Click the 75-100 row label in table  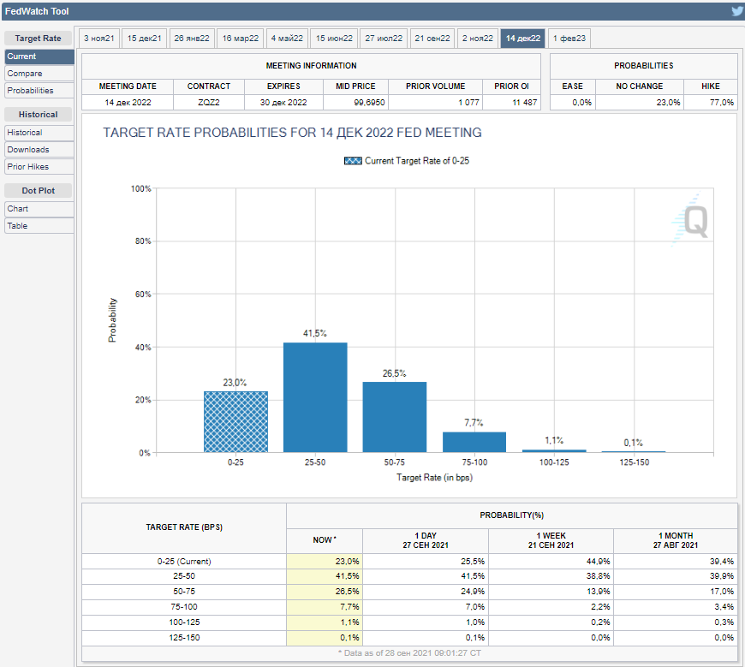point(184,607)
